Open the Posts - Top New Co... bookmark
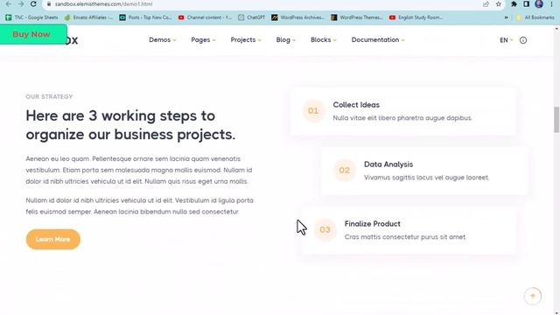 click(x=146, y=17)
